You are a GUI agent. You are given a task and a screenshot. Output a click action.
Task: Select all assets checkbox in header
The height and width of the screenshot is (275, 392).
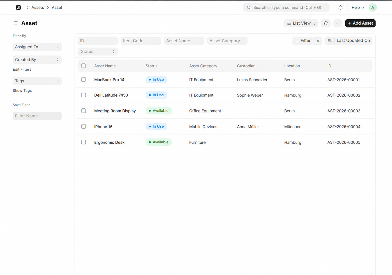pyautogui.click(x=84, y=66)
